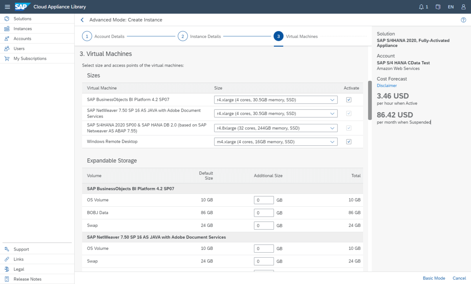Open the notifications bell
The width and height of the screenshot is (471, 284).
pos(422,7)
